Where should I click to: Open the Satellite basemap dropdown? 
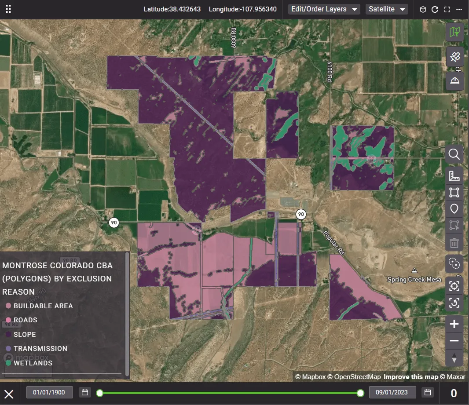tap(387, 9)
